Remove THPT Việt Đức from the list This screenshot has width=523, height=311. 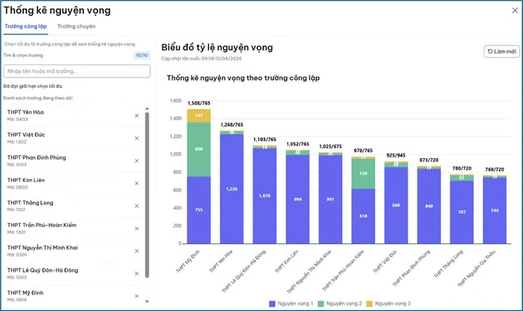137,138
